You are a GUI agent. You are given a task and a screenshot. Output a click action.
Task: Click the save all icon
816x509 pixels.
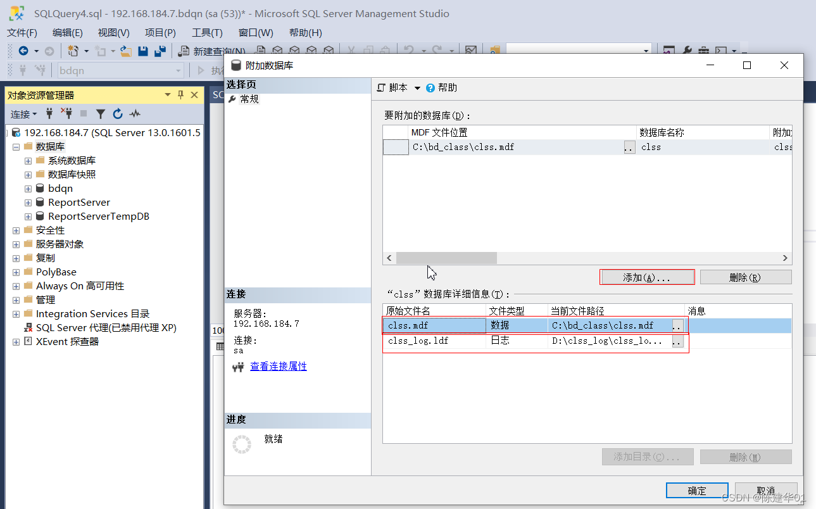(160, 51)
